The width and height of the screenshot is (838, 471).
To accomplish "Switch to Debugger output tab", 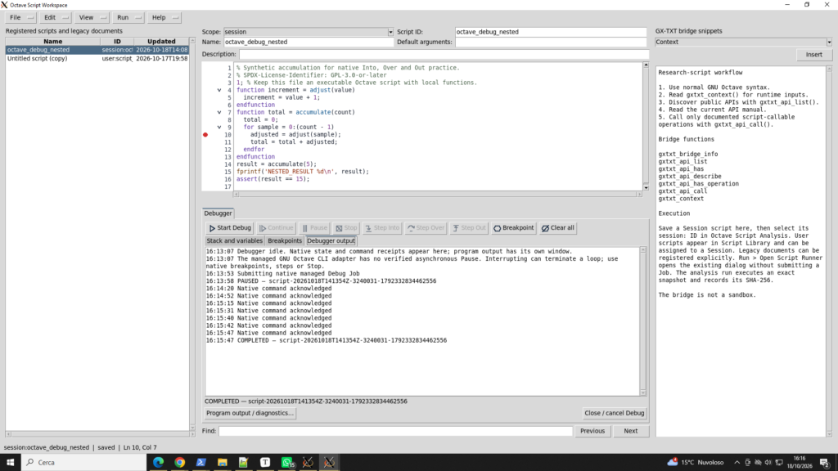I will (331, 241).
